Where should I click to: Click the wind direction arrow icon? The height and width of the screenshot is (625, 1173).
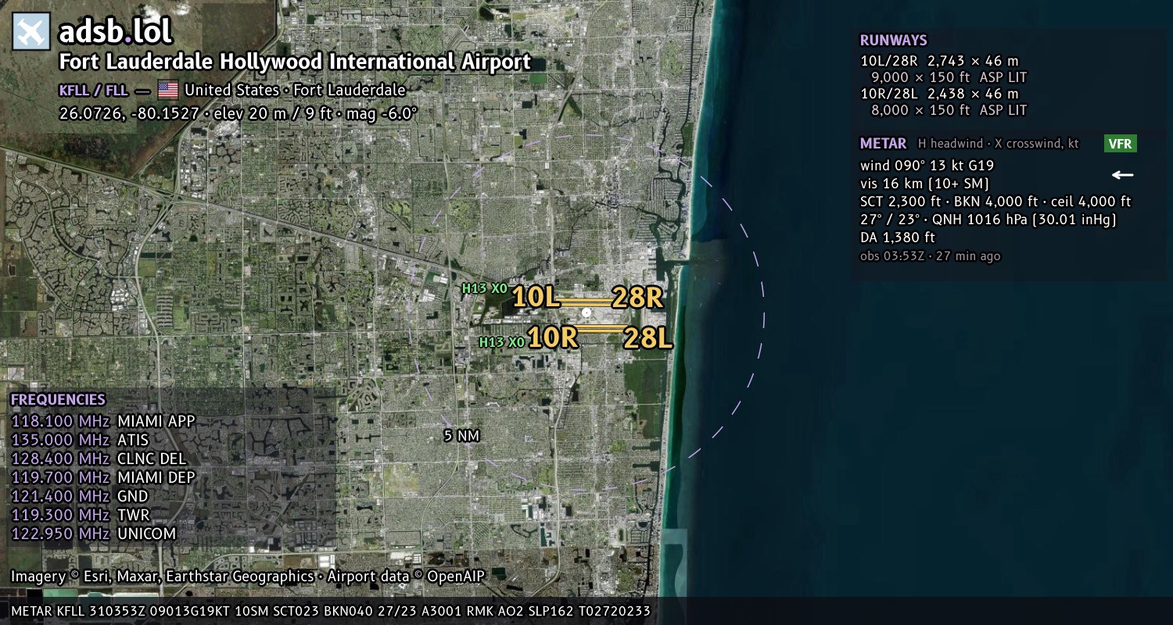click(x=1123, y=175)
